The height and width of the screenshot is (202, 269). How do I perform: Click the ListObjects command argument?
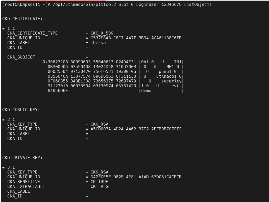pos(198,4)
